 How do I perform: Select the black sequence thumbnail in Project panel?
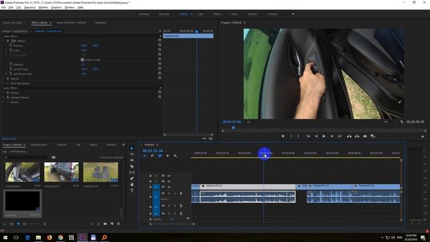[22, 201]
